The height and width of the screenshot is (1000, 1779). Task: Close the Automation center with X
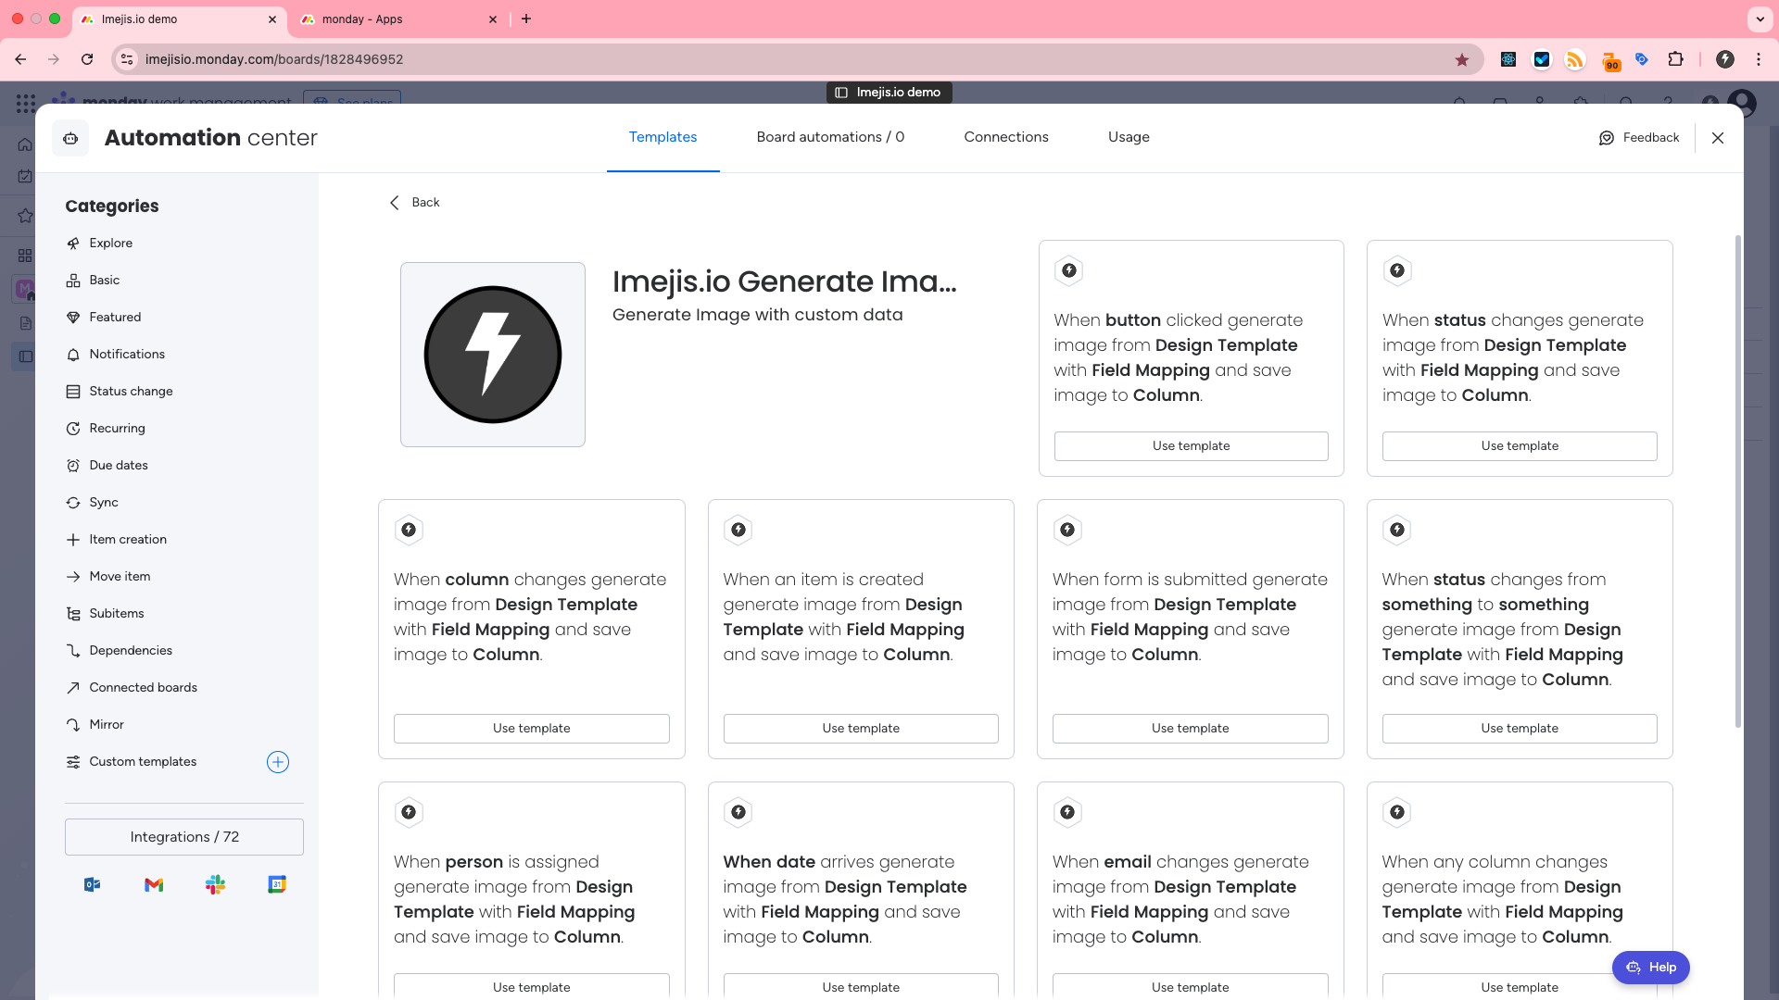coord(1718,138)
